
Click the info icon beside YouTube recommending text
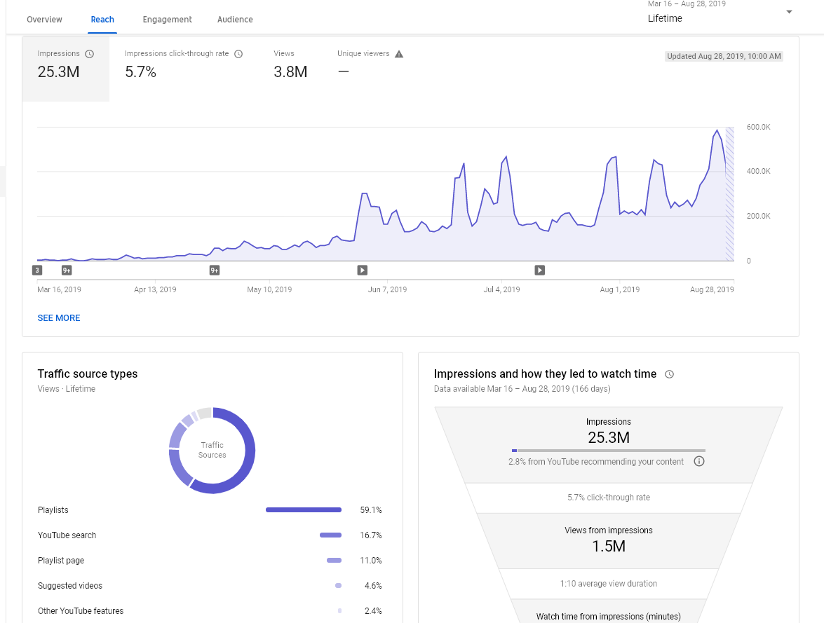[699, 461]
